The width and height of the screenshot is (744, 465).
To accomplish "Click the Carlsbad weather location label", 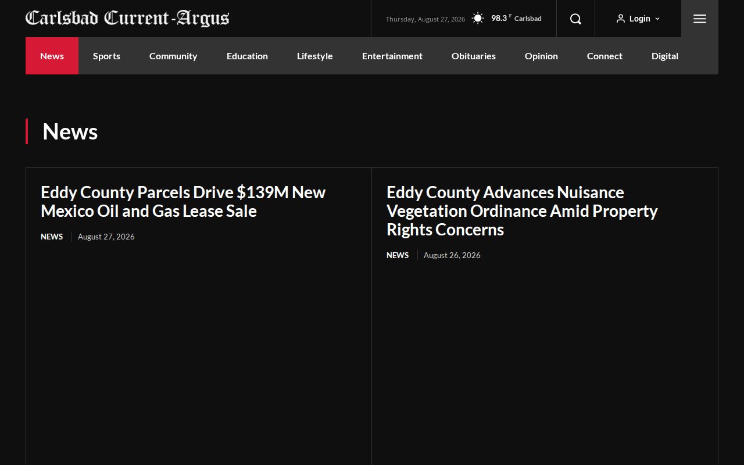I will [x=528, y=19].
